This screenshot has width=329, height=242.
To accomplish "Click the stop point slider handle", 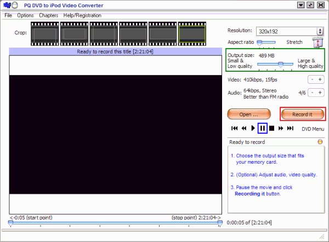I will coord(220,223).
